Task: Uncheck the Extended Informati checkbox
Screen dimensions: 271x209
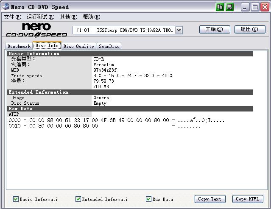Action: tap(78, 199)
